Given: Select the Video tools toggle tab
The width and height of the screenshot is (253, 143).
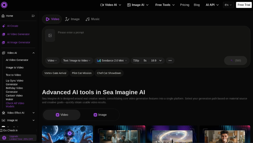Looking at the screenshot, I should coord(62,115).
